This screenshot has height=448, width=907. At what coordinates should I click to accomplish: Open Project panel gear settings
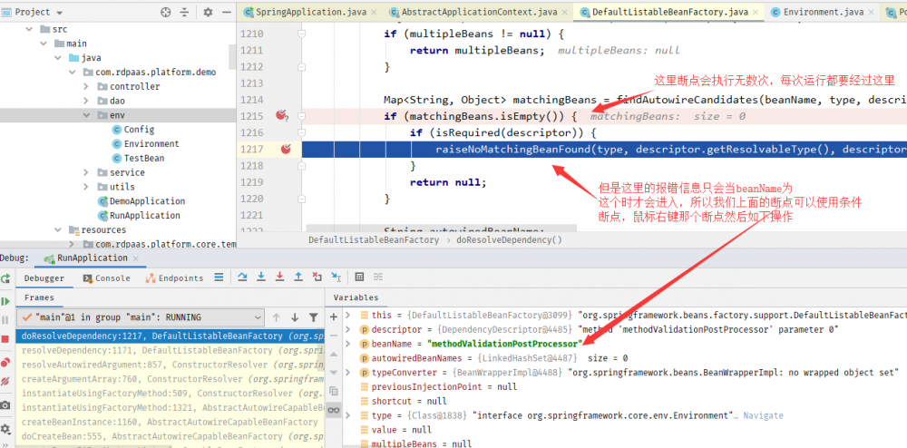(209, 12)
